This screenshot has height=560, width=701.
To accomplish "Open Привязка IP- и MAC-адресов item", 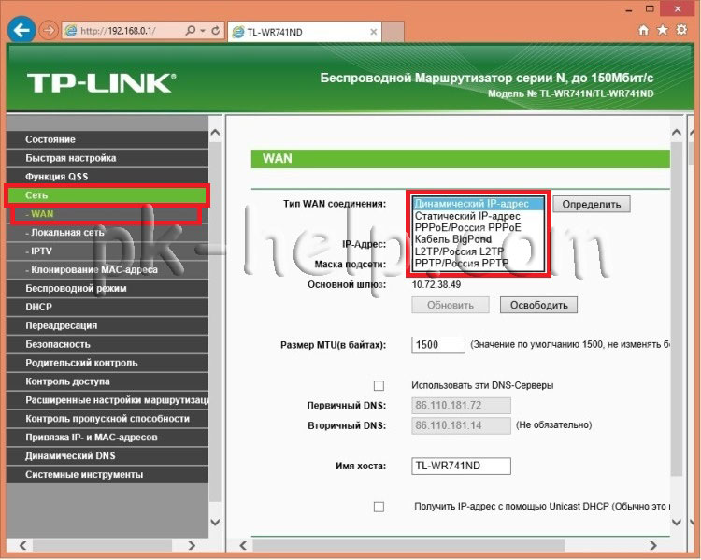I will [x=107, y=438].
